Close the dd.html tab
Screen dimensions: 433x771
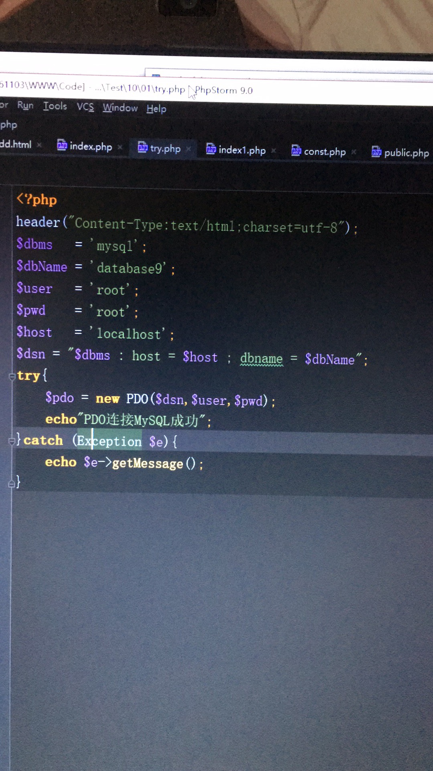pos(39,145)
